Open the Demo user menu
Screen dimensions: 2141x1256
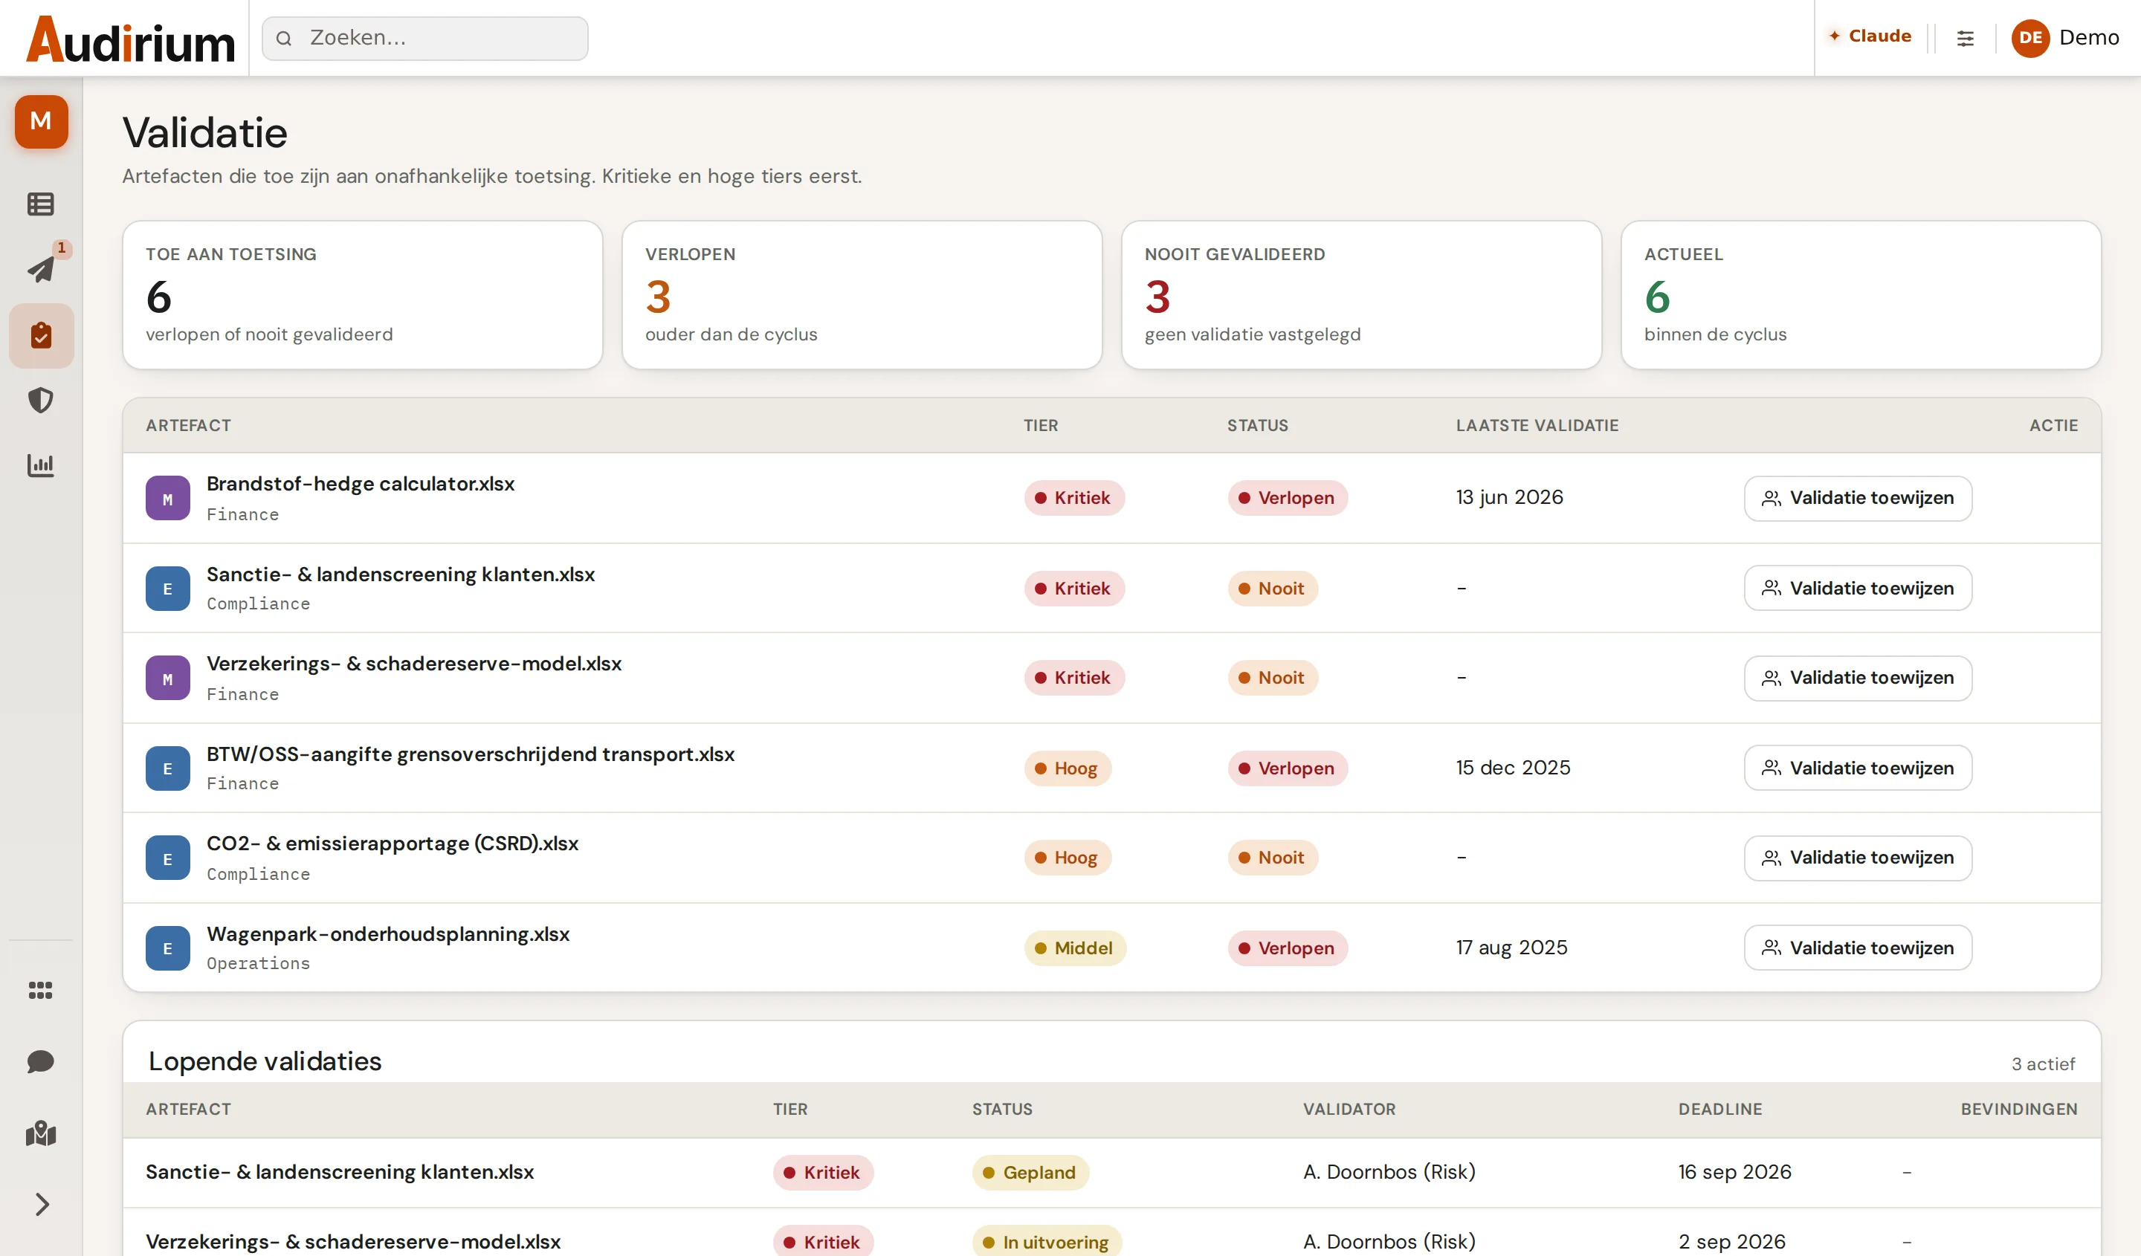pos(2065,38)
